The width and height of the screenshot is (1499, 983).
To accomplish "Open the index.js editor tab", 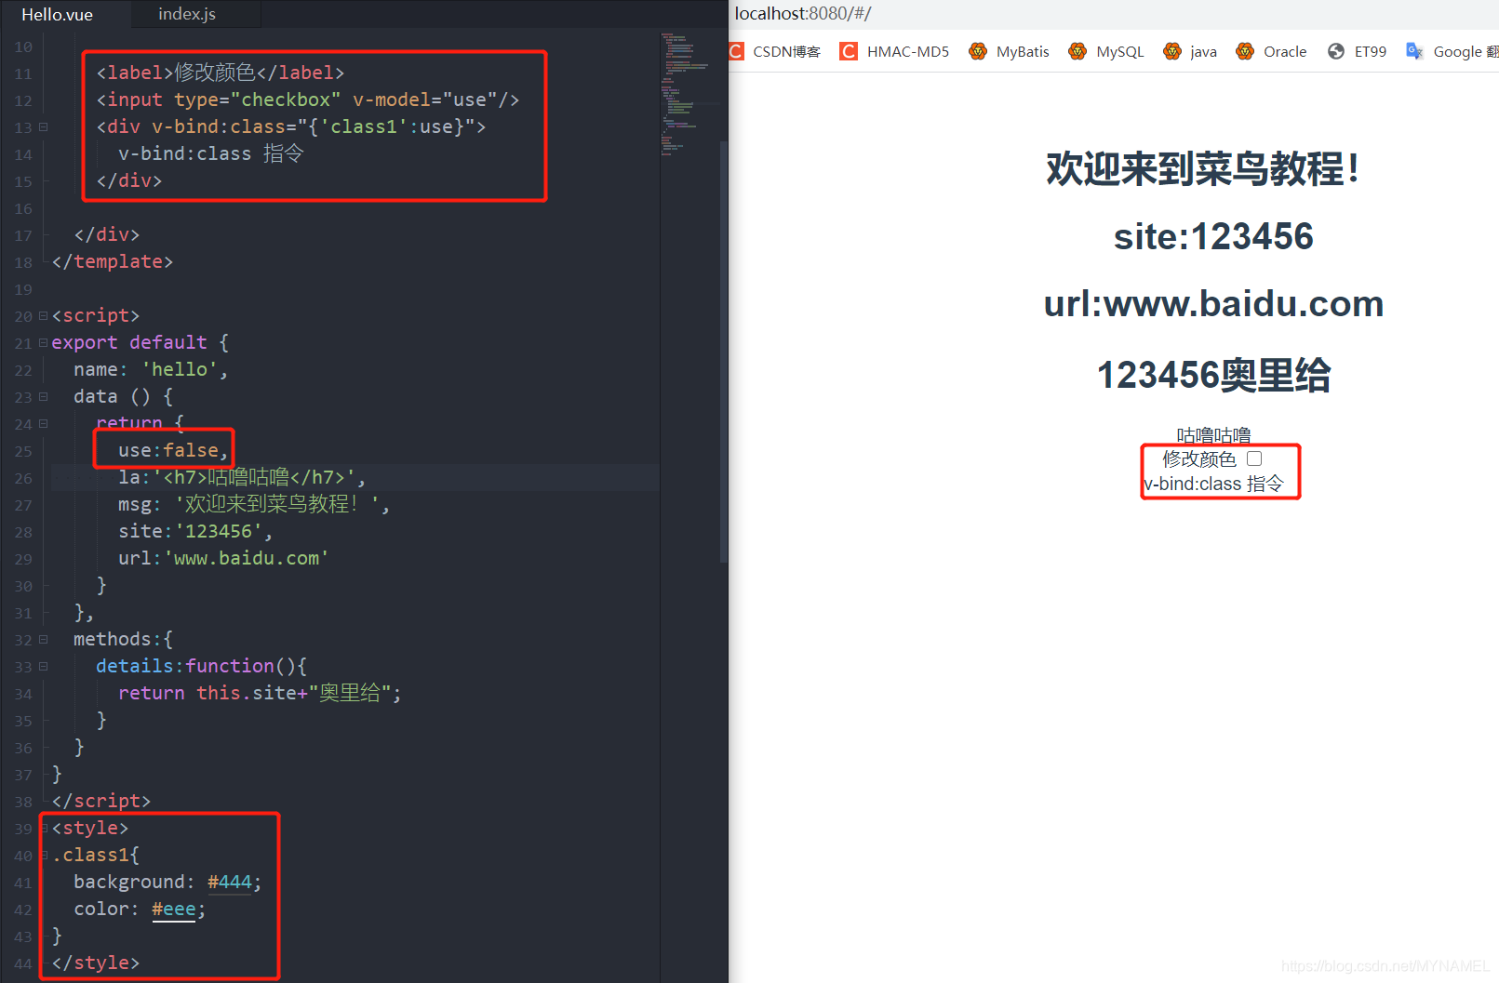I will (x=187, y=14).
